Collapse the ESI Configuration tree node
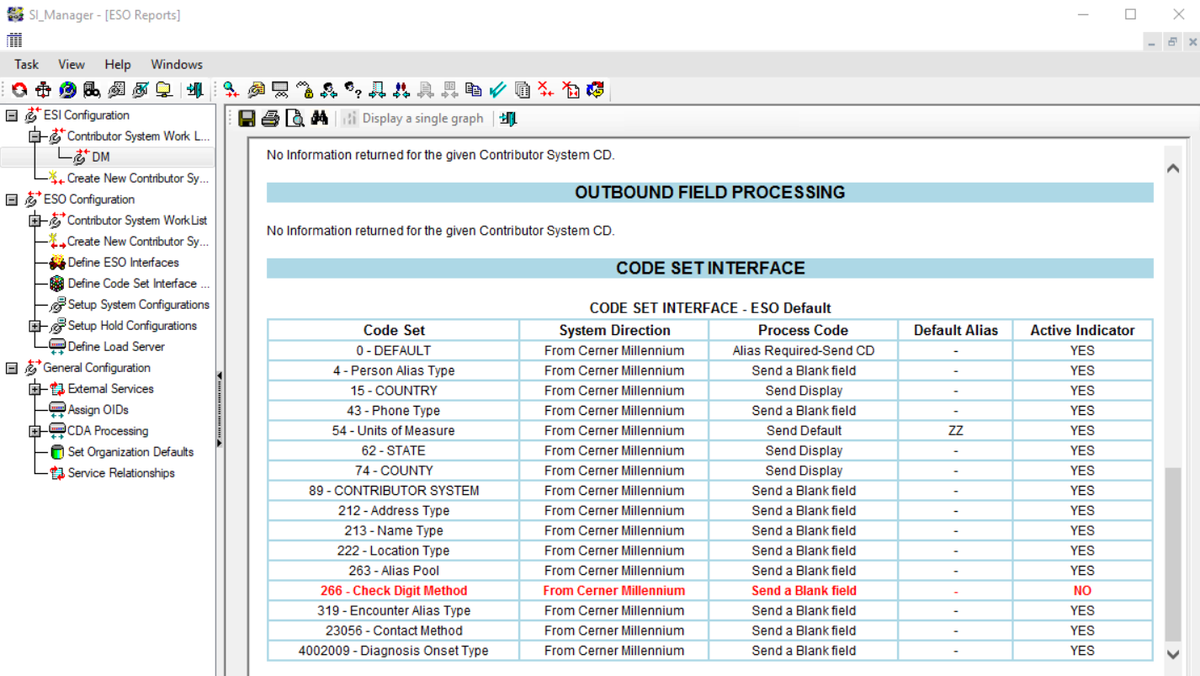 tap(12, 115)
